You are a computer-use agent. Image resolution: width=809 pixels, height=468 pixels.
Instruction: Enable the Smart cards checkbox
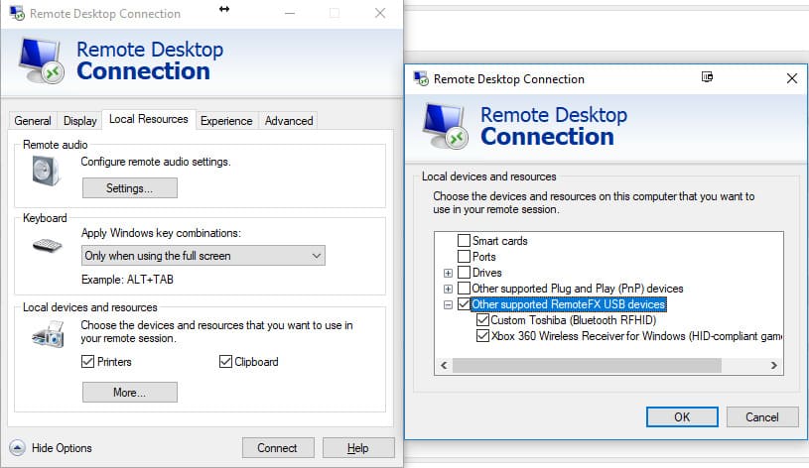tap(464, 240)
